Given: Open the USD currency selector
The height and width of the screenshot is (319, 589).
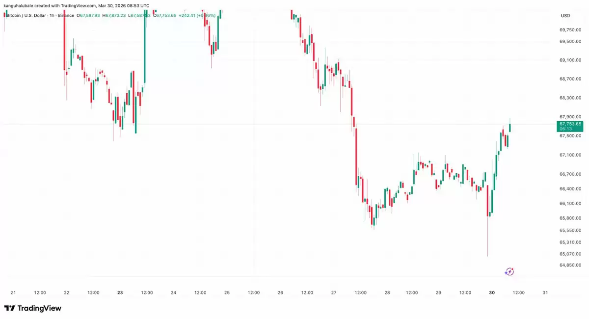Looking at the screenshot, I should coord(565,16).
